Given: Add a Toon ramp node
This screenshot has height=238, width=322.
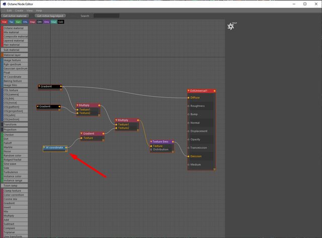Looking at the screenshot, I should click(15, 186).
